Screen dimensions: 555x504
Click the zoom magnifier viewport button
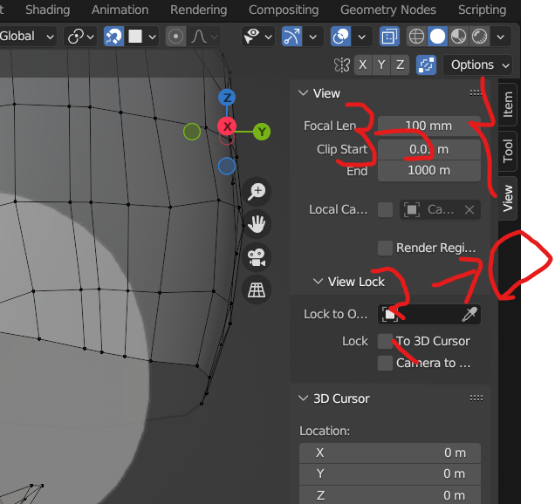(x=257, y=191)
